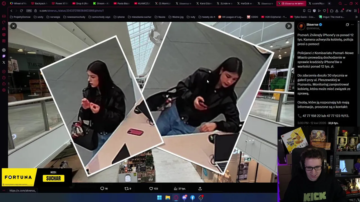Toggle the VPN badge in the address bar

click(x=29, y=11)
